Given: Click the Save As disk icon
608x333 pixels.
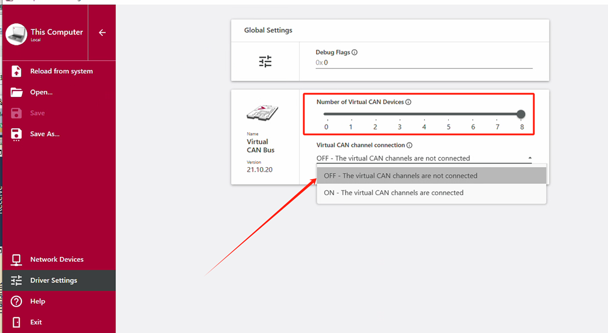Looking at the screenshot, I should 17,134.
